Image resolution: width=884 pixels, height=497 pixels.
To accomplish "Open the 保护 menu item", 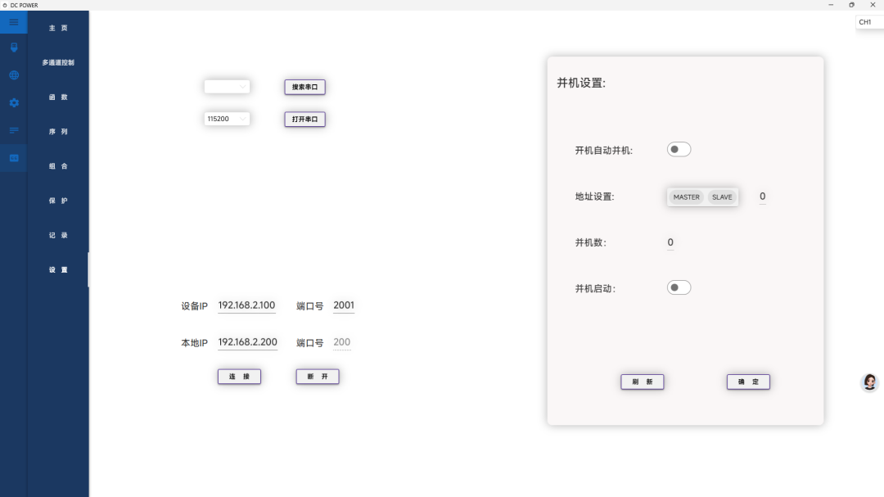I will coord(58,201).
